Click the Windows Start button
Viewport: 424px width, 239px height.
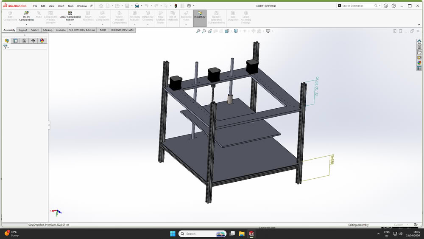tap(173, 233)
